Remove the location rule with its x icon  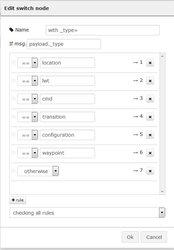(150, 63)
